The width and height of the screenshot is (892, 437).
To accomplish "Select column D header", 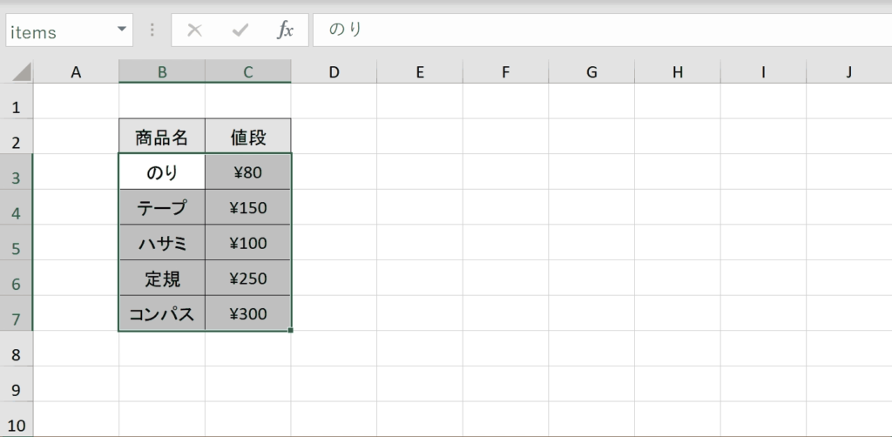I will click(x=334, y=71).
